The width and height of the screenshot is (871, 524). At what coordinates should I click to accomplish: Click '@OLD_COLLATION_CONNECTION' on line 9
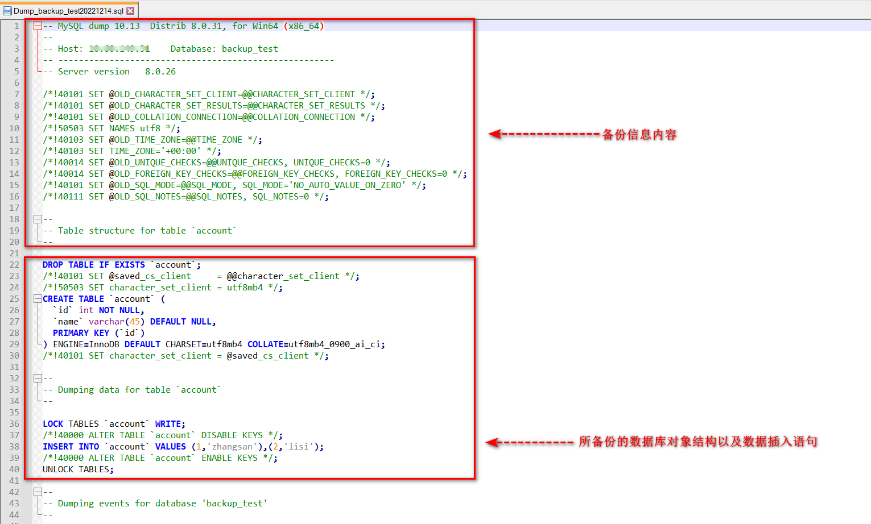click(173, 117)
